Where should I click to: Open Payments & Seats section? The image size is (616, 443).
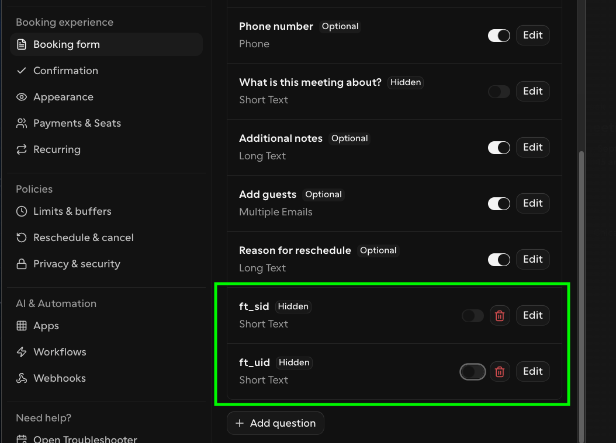[x=106, y=123]
